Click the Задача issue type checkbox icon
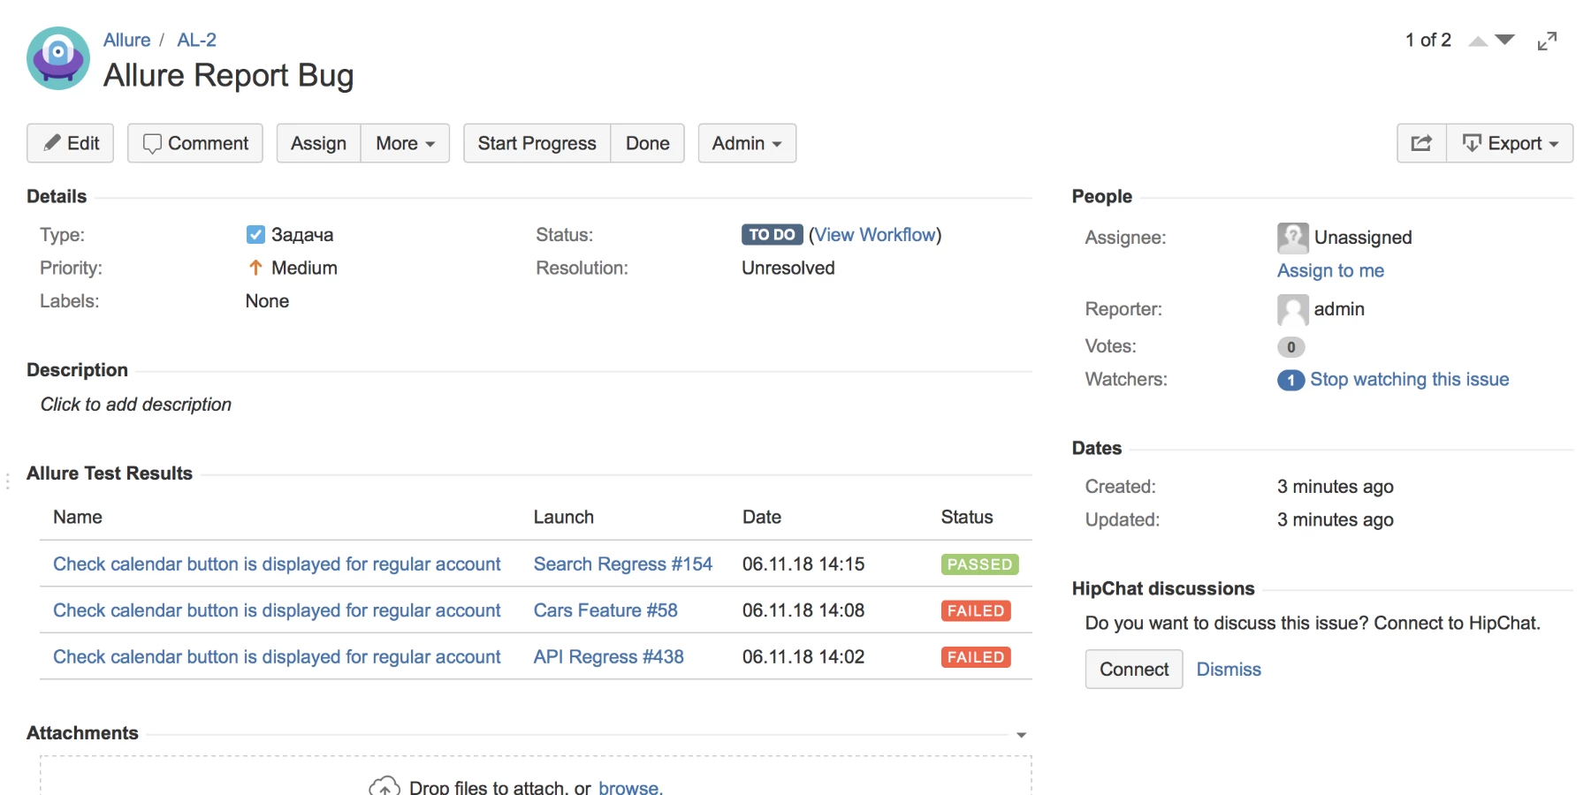1591x795 pixels. click(255, 235)
